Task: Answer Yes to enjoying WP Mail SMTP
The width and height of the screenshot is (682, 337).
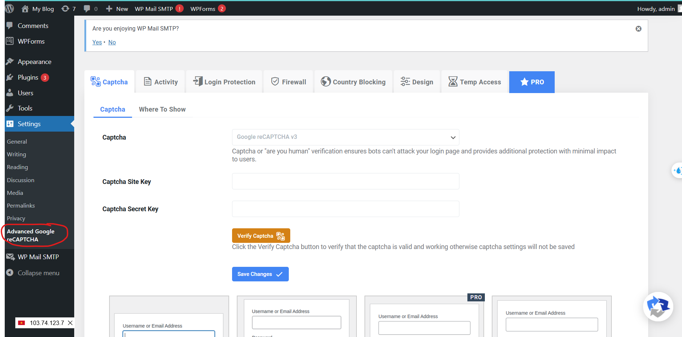Action: [97, 42]
